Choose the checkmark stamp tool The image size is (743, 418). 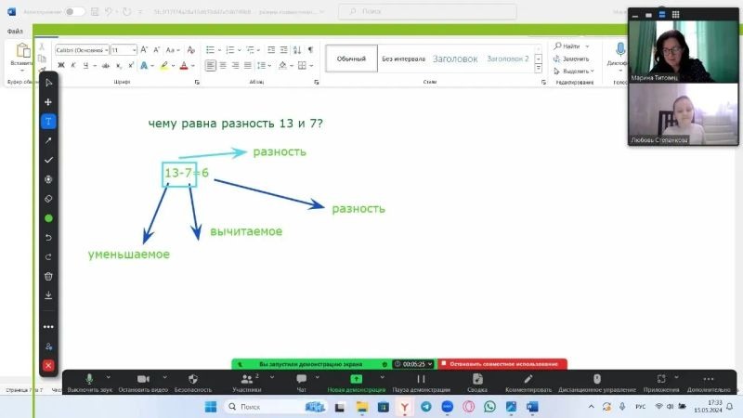pos(48,160)
